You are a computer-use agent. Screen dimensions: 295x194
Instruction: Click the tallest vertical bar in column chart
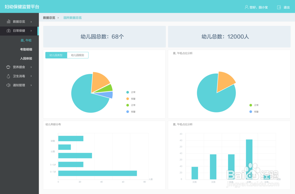point(249,159)
